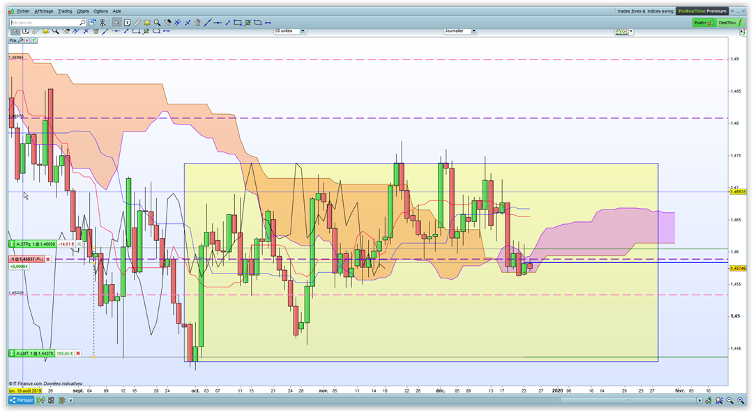753x412 pixels.
Task: Toggle the pin window icon at the top right
Action: point(732,11)
